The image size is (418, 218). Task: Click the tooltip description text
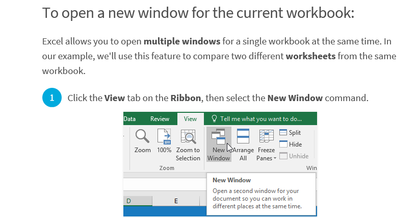click(x=257, y=199)
